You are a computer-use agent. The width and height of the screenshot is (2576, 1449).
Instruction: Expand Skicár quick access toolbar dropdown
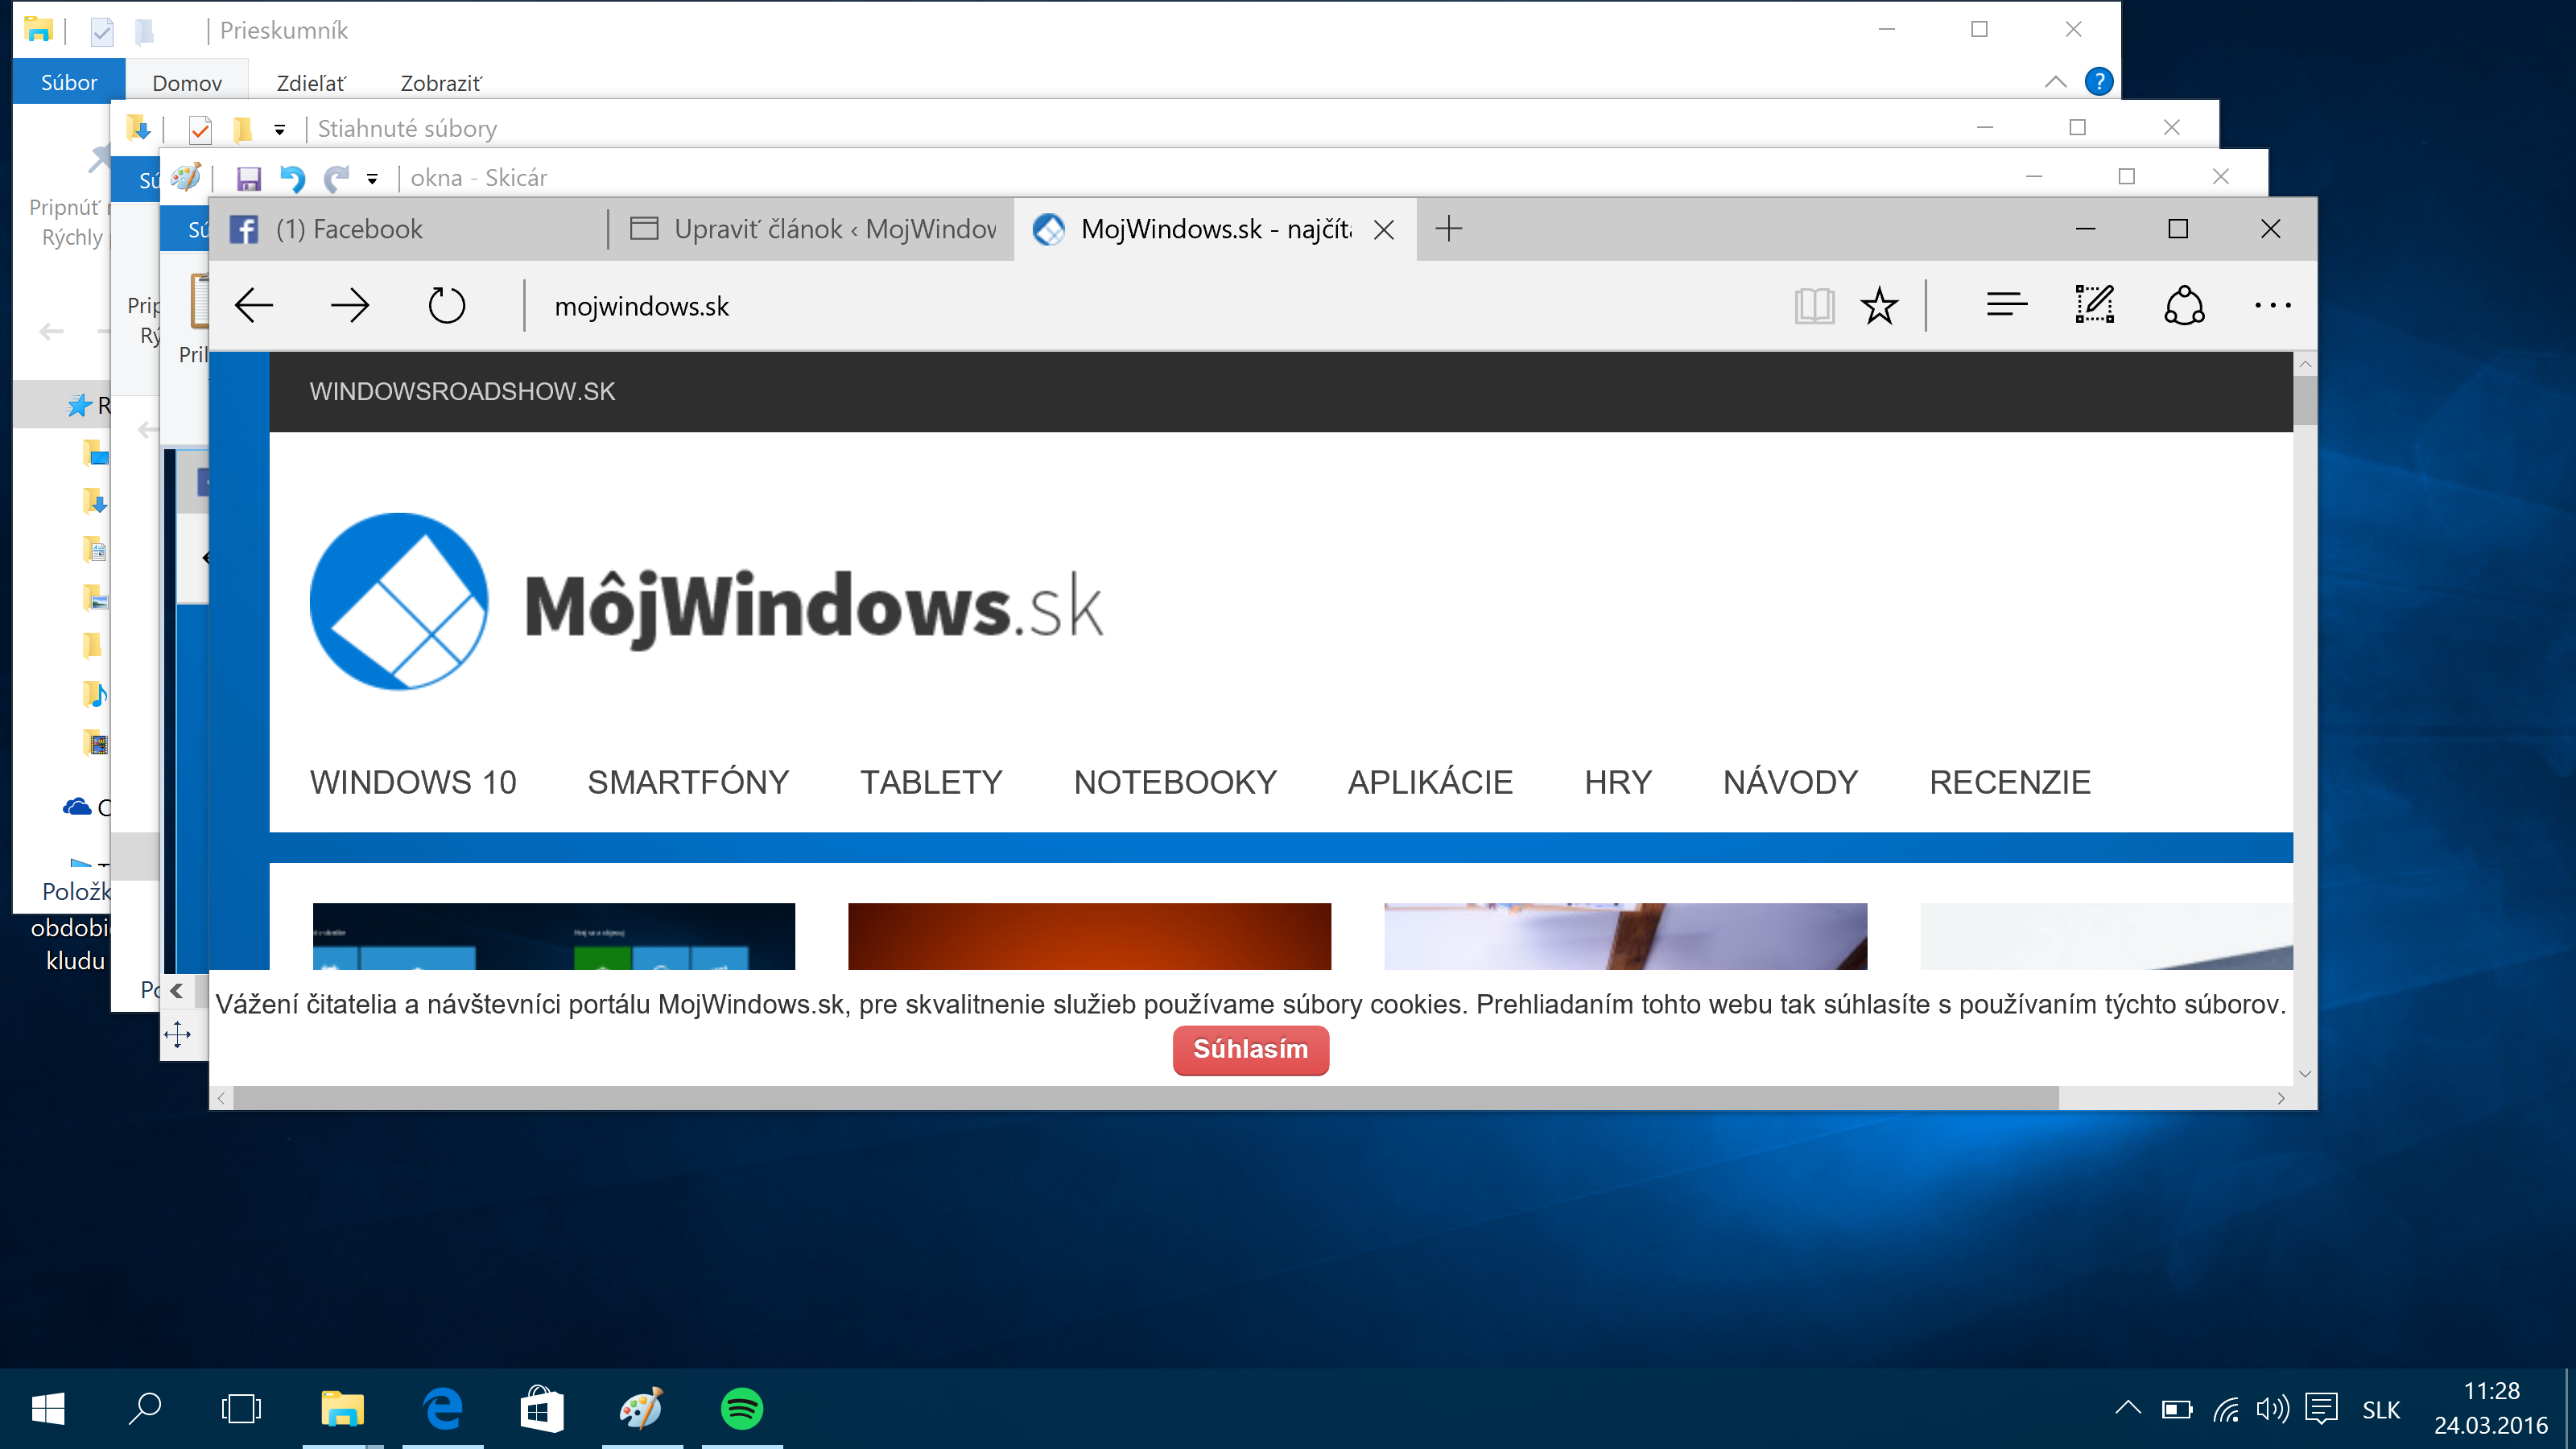372,179
